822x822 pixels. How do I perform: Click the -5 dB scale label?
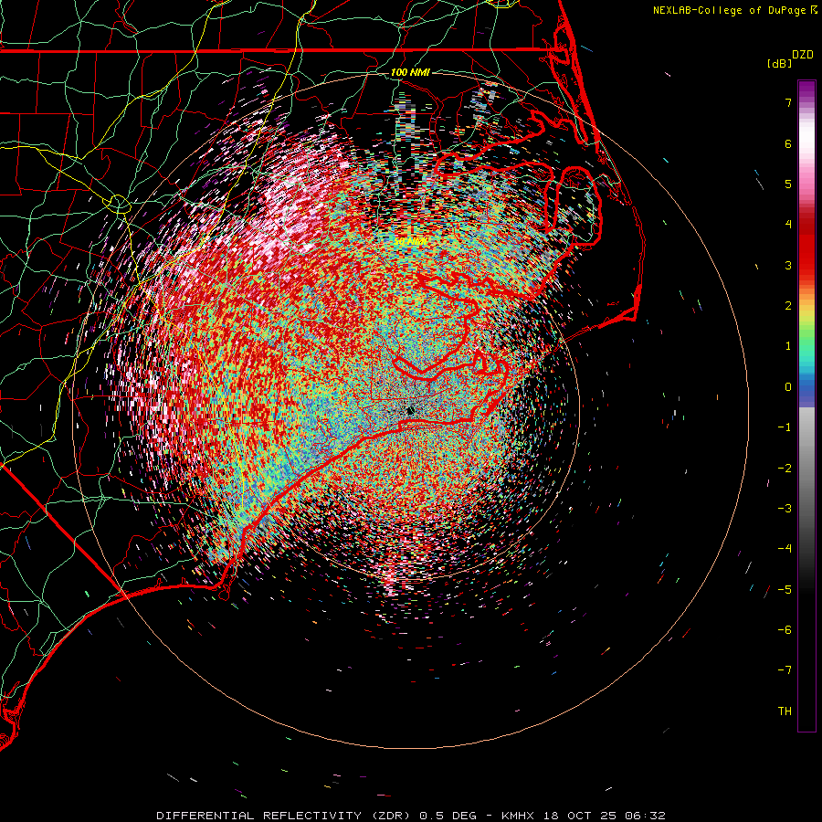tap(785, 590)
